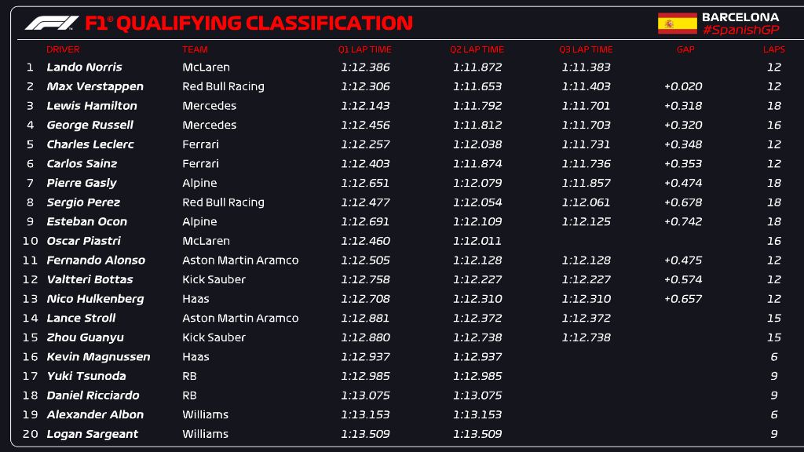The image size is (804, 452).
Task: Click the GAP column header
Action: coord(685,49)
